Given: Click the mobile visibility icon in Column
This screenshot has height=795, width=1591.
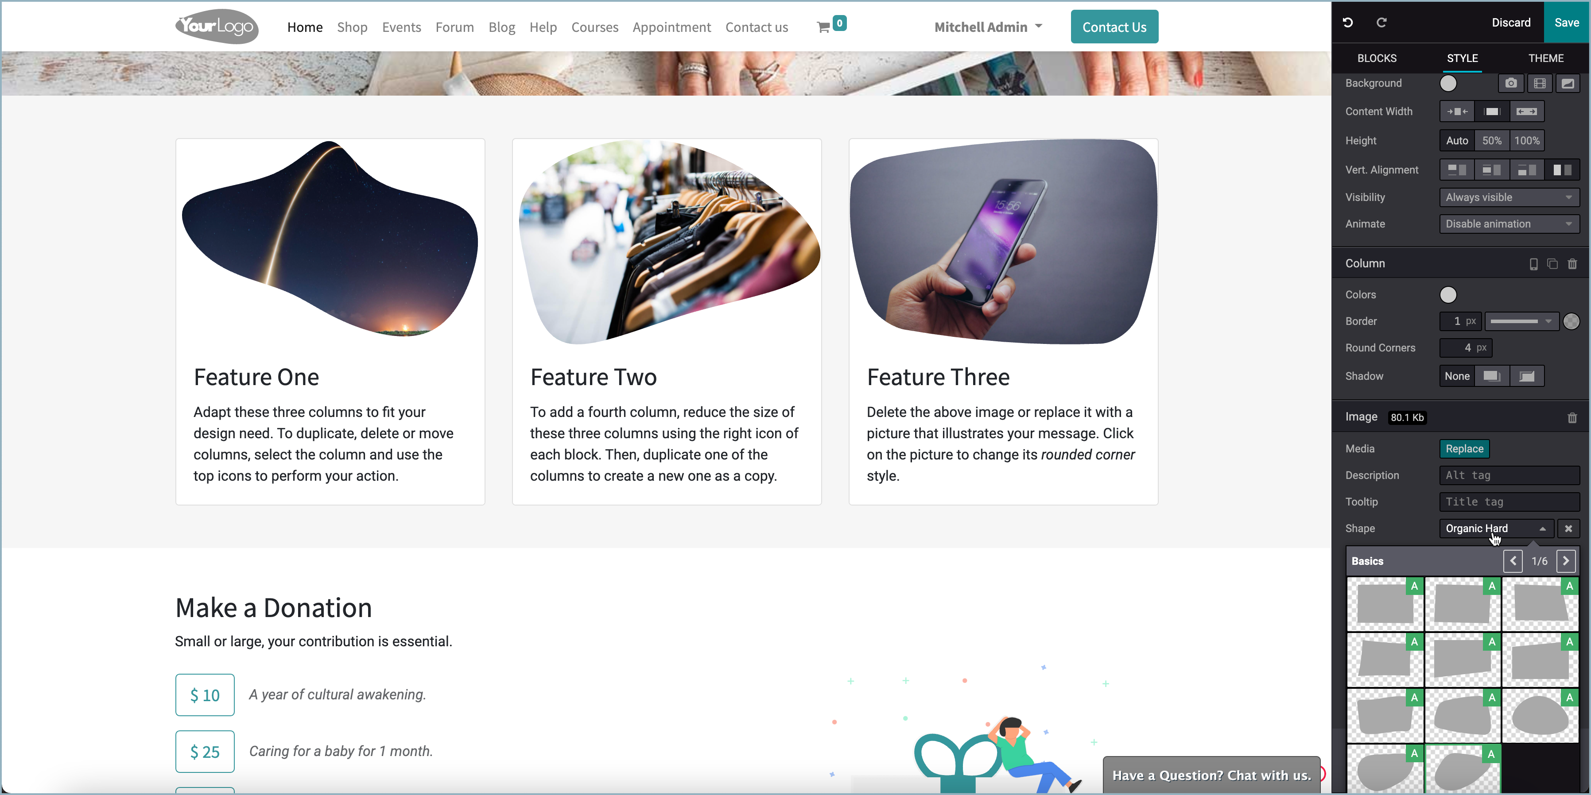Looking at the screenshot, I should (1533, 264).
